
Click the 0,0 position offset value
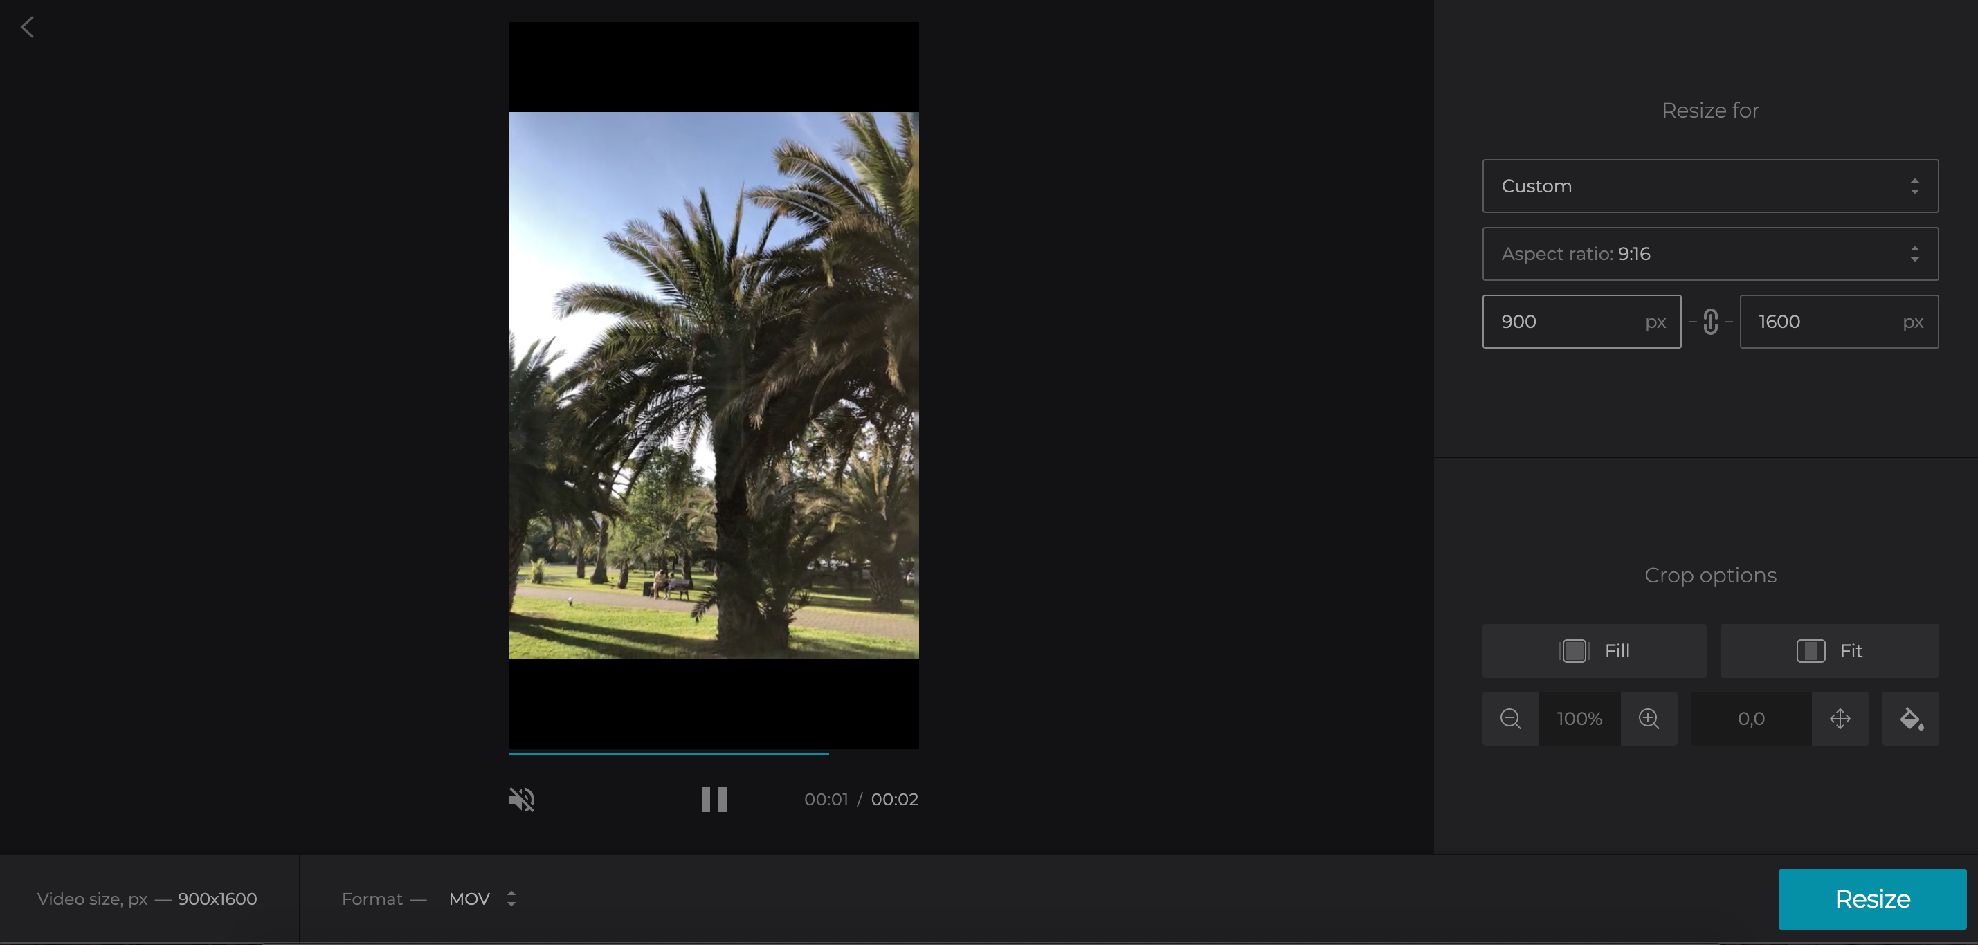tap(1751, 719)
